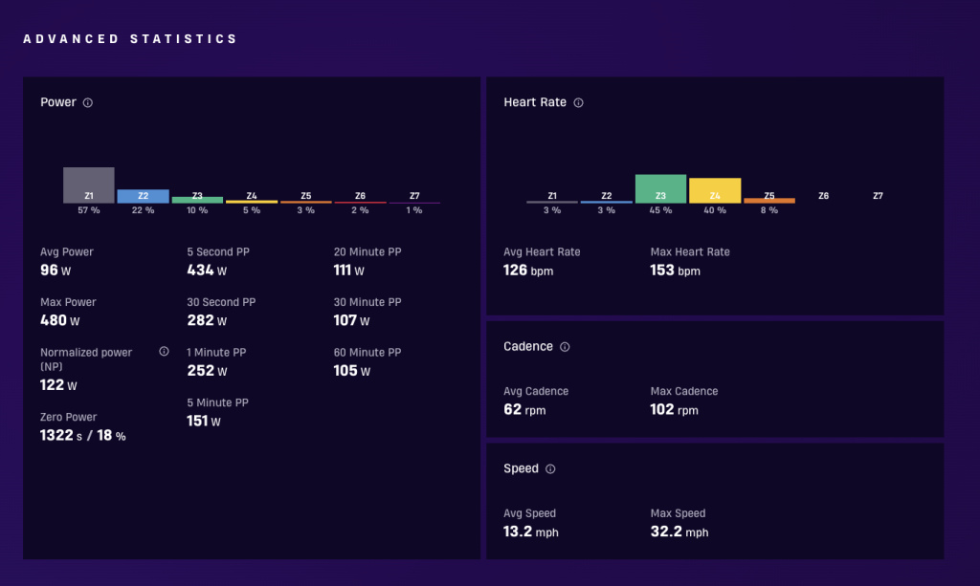980x586 pixels.
Task: Click the Heart Rate Z6 label
Action: [824, 196]
